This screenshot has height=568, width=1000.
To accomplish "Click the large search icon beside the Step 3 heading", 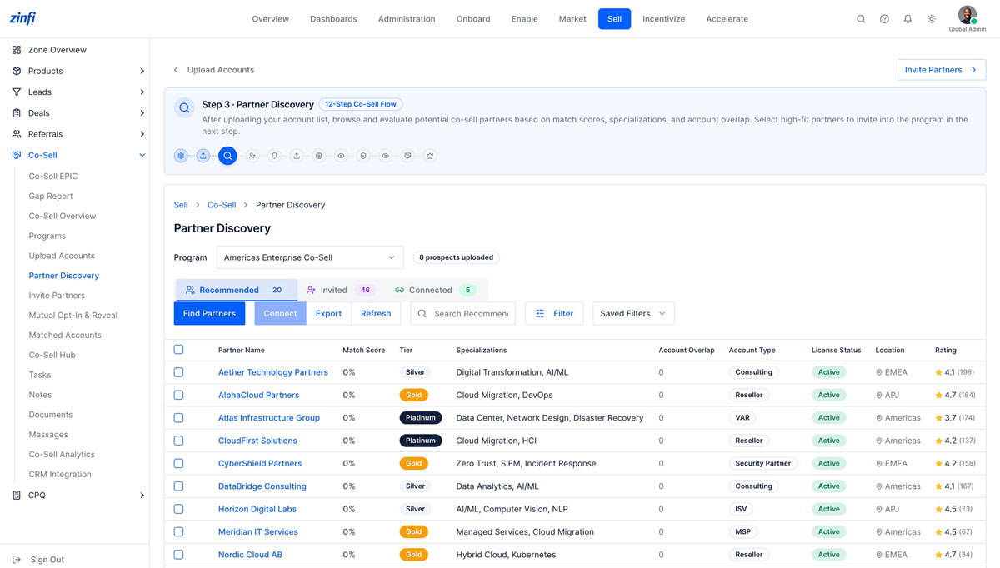I will click(x=184, y=108).
